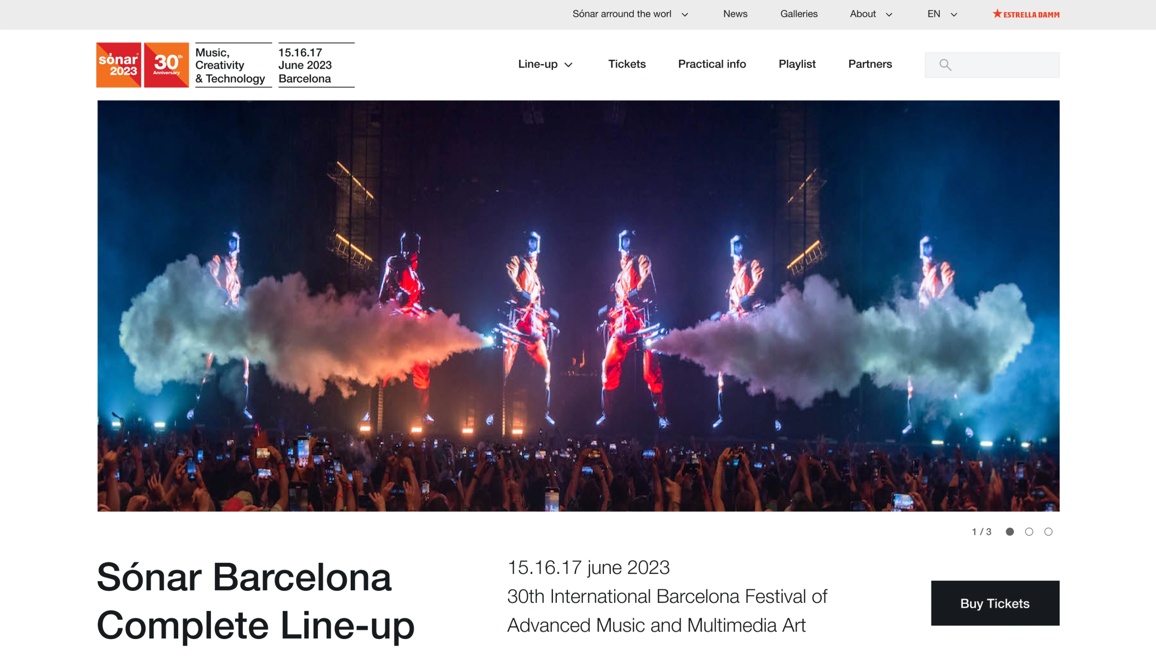Viewport: 1156px width, 665px height.
Task: Open the EN language dropdown
Action: pos(942,14)
